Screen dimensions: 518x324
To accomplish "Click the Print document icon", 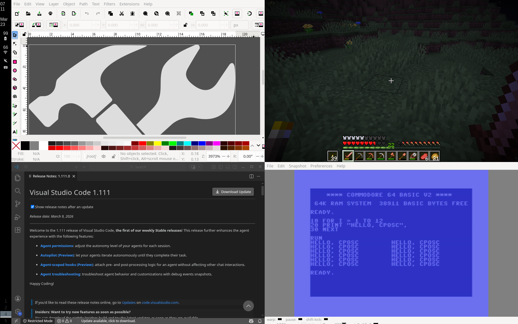I will pyautogui.click(x=50, y=13).
